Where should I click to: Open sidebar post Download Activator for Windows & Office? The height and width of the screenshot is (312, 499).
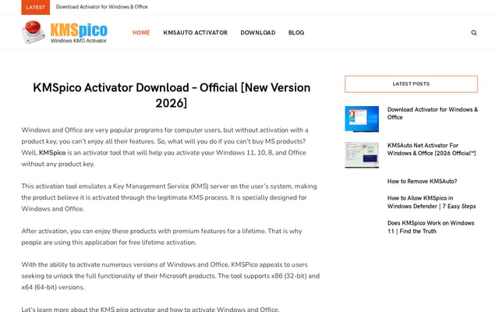tap(433, 113)
